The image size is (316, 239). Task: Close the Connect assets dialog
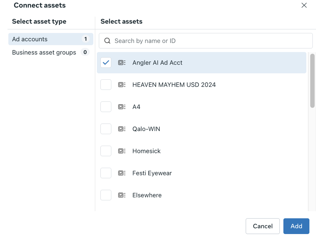coord(304,5)
